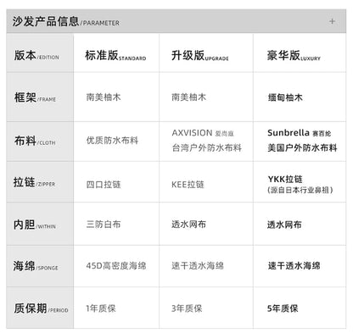Click 南美柚木 in the 升级版 column
Image resolution: width=353 pixels, height=333 pixels.
tap(188, 97)
